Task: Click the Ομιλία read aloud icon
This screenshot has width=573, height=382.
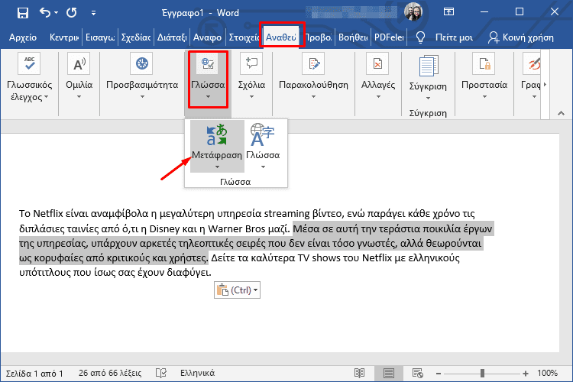Action: (x=79, y=63)
